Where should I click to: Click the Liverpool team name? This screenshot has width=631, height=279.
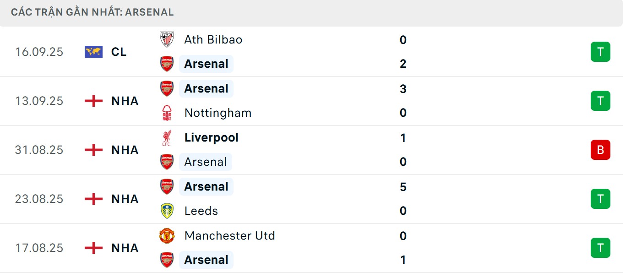pyautogui.click(x=211, y=137)
